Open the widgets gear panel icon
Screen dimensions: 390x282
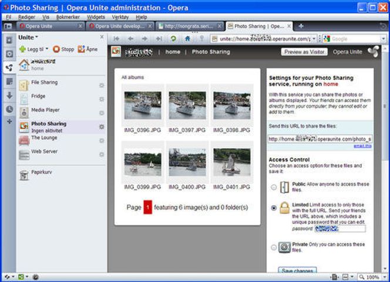[x=9, y=54]
